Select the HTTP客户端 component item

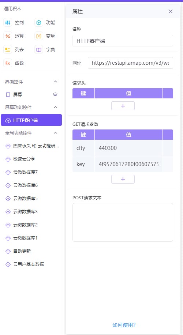(31, 120)
